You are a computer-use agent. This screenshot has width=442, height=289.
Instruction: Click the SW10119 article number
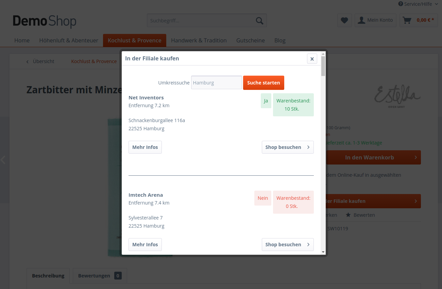click(x=338, y=229)
